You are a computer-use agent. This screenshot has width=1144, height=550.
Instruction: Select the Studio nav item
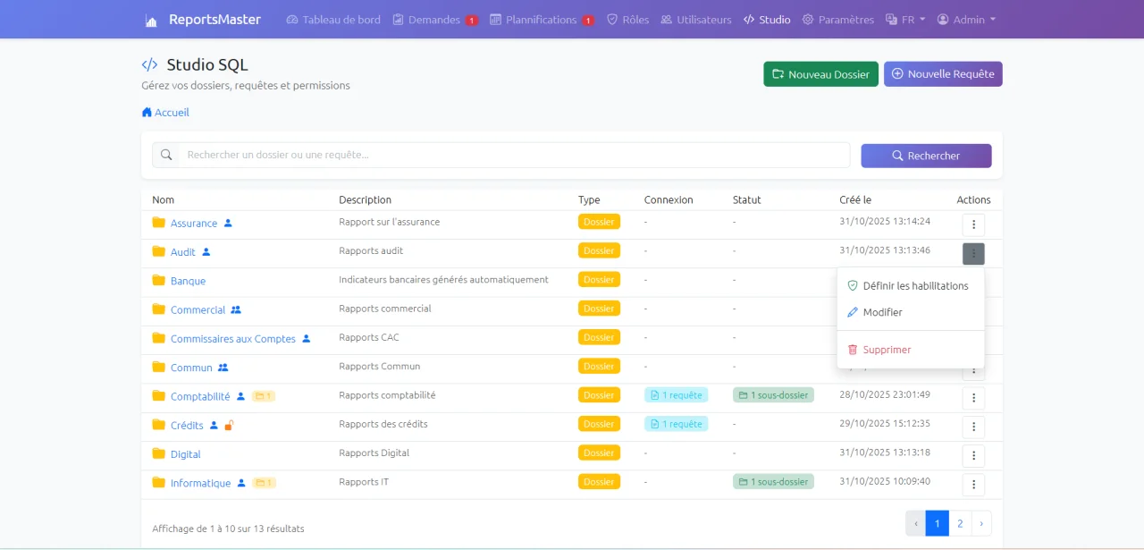tap(767, 20)
